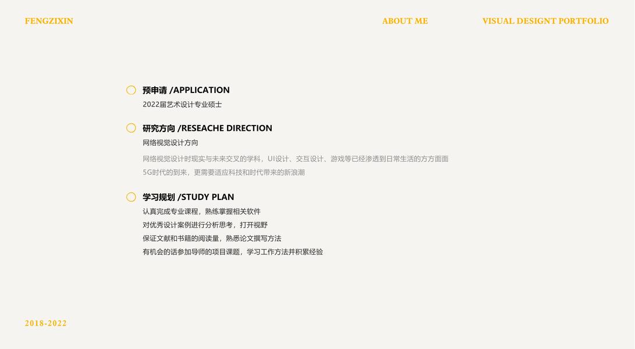Select the heading 研究方向 /RESEACHE DIRECTION

point(207,128)
